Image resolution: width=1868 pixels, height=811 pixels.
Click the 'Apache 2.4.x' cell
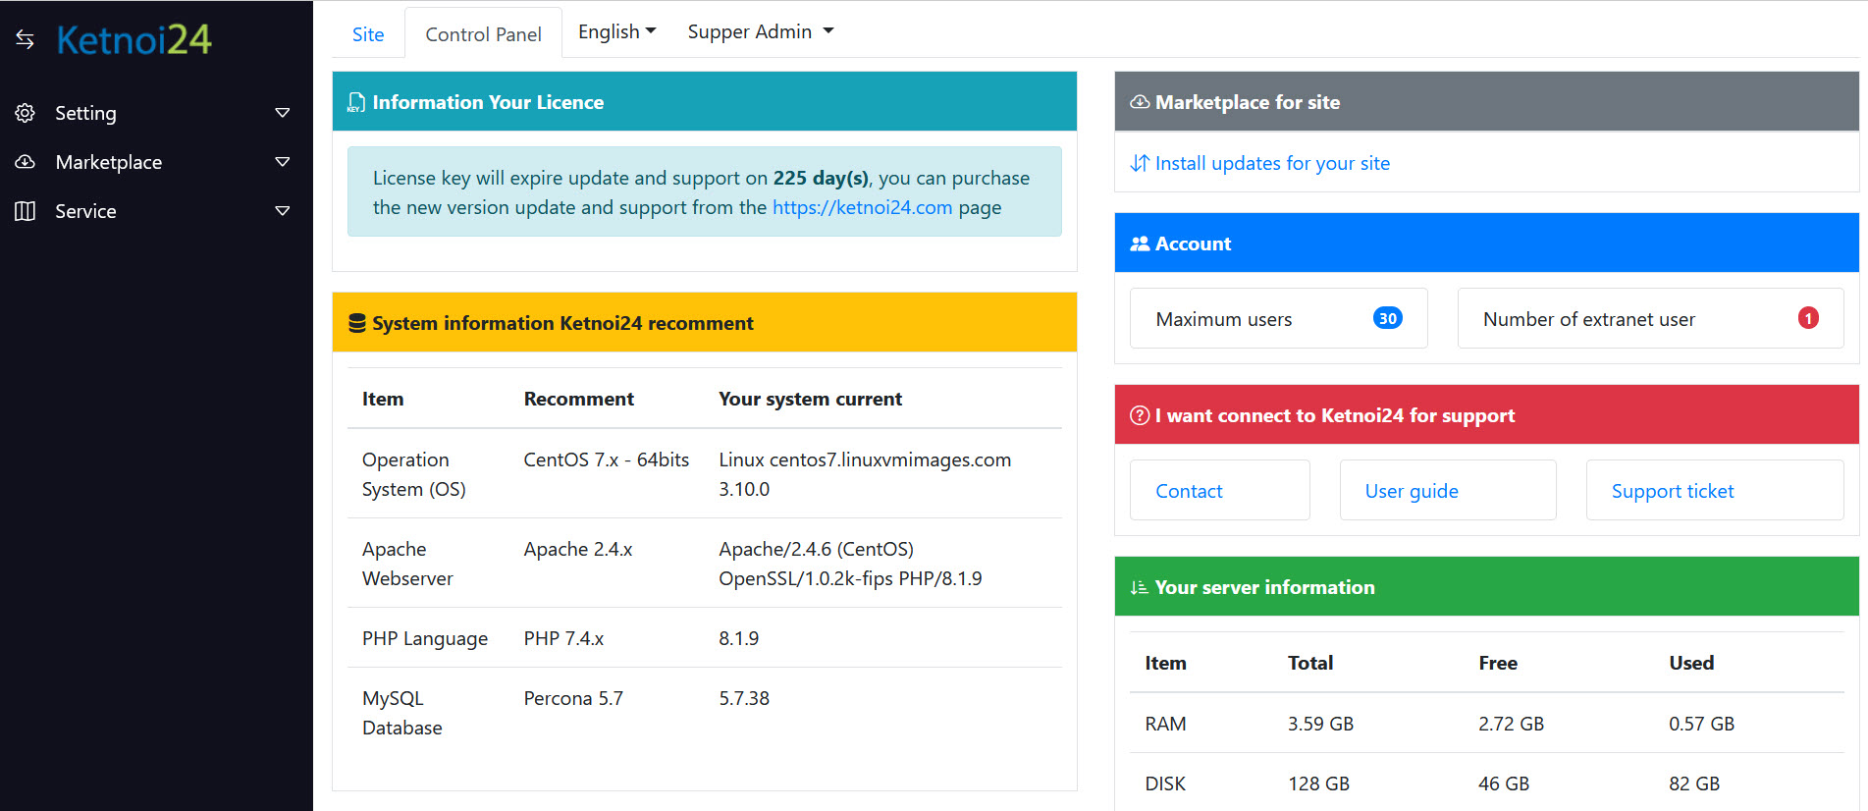click(x=578, y=549)
